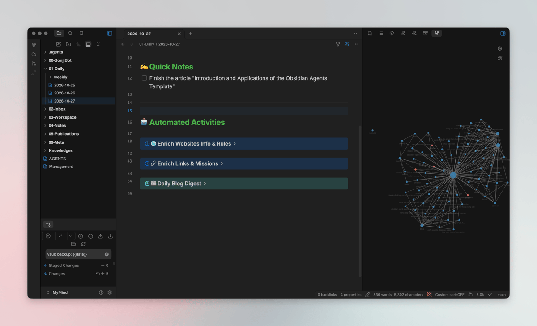Open a new tab with the plus button

click(190, 34)
